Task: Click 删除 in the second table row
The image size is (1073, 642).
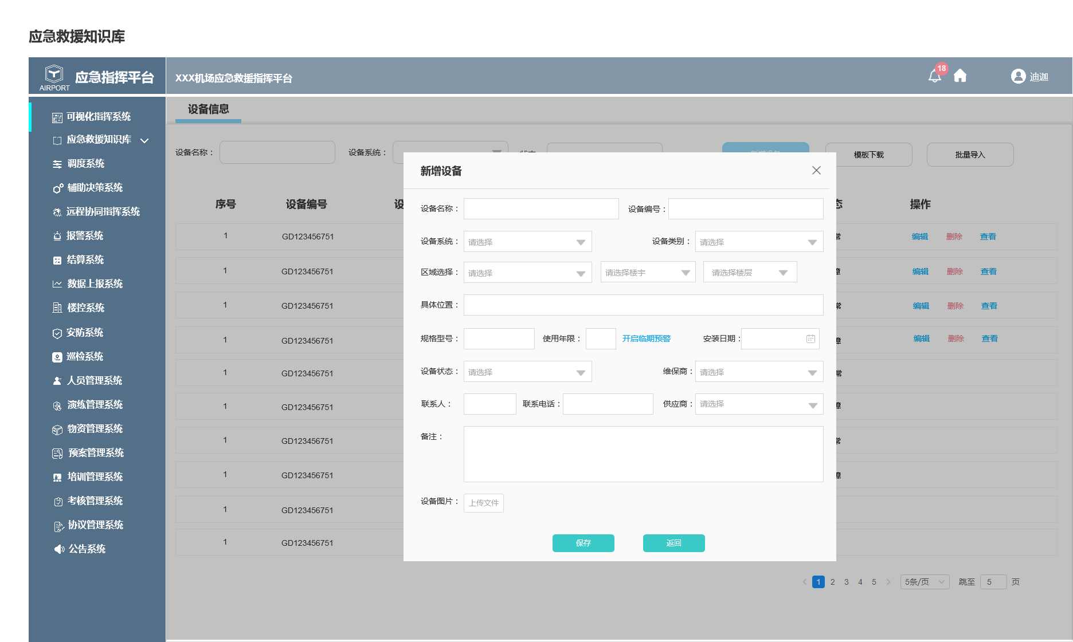Action: pos(955,271)
